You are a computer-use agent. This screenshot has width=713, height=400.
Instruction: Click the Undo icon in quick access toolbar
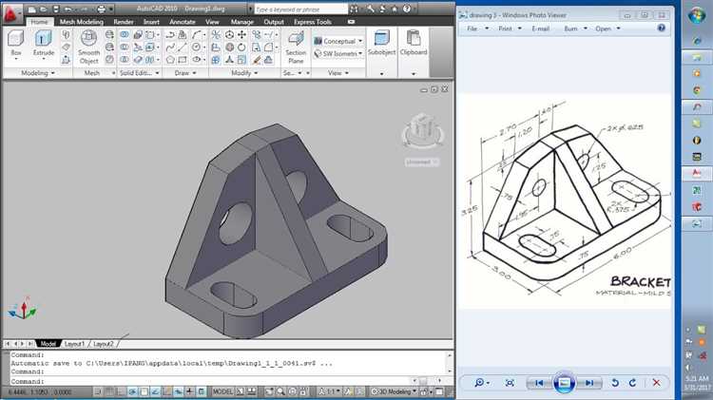[x=67, y=10]
